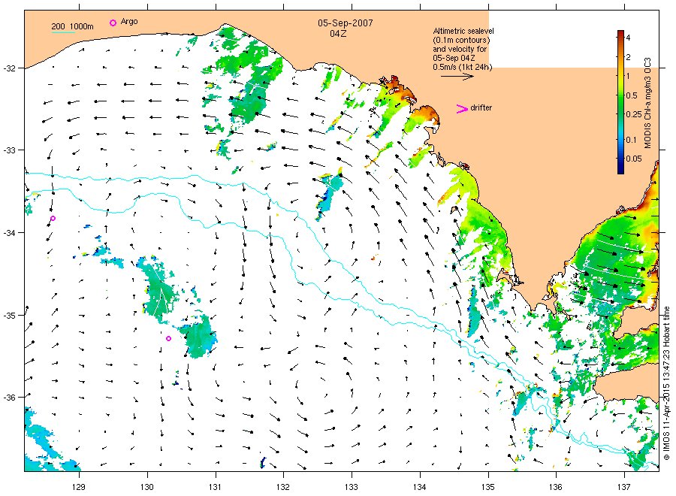Screen dimensions: 676x496
Task: Click the "0.5m/s (1kt 24h)" legend line
Action: pyautogui.click(x=462, y=68)
